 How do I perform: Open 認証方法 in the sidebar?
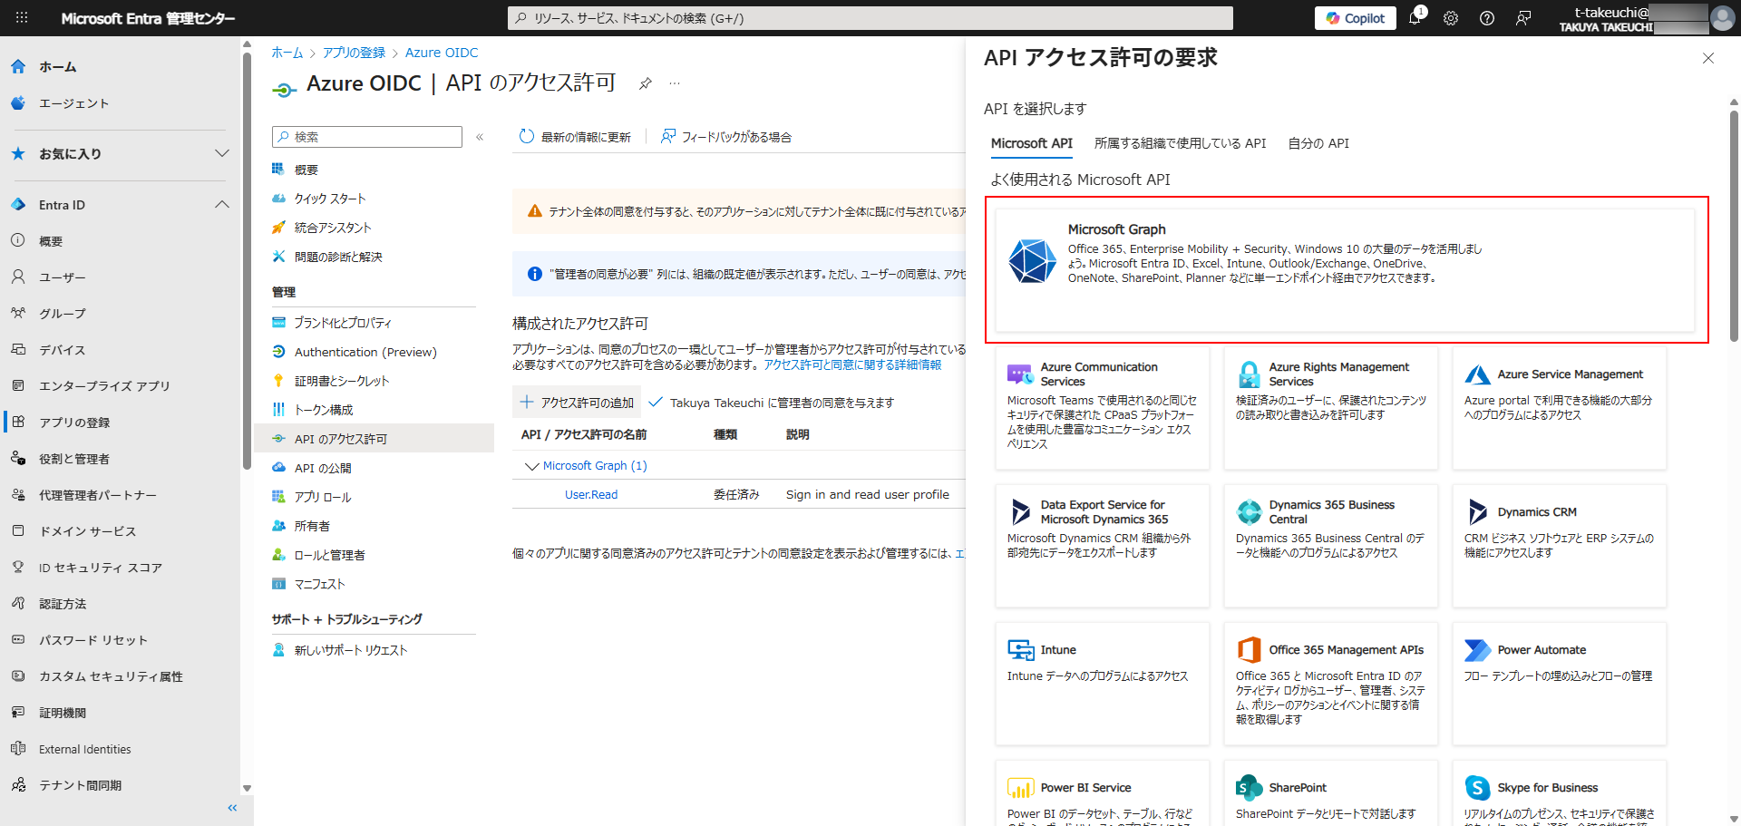click(x=63, y=604)
